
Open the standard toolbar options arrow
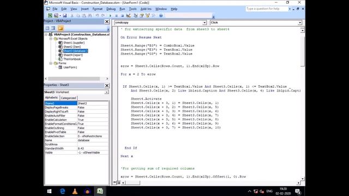(213, 17)
